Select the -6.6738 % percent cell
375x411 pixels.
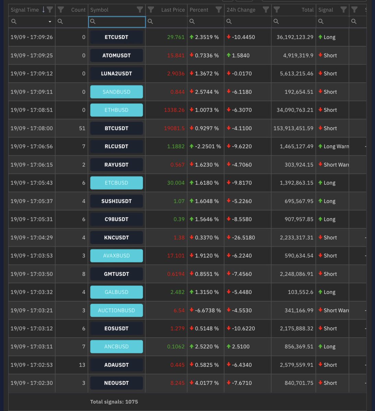(x=205, y=310)
